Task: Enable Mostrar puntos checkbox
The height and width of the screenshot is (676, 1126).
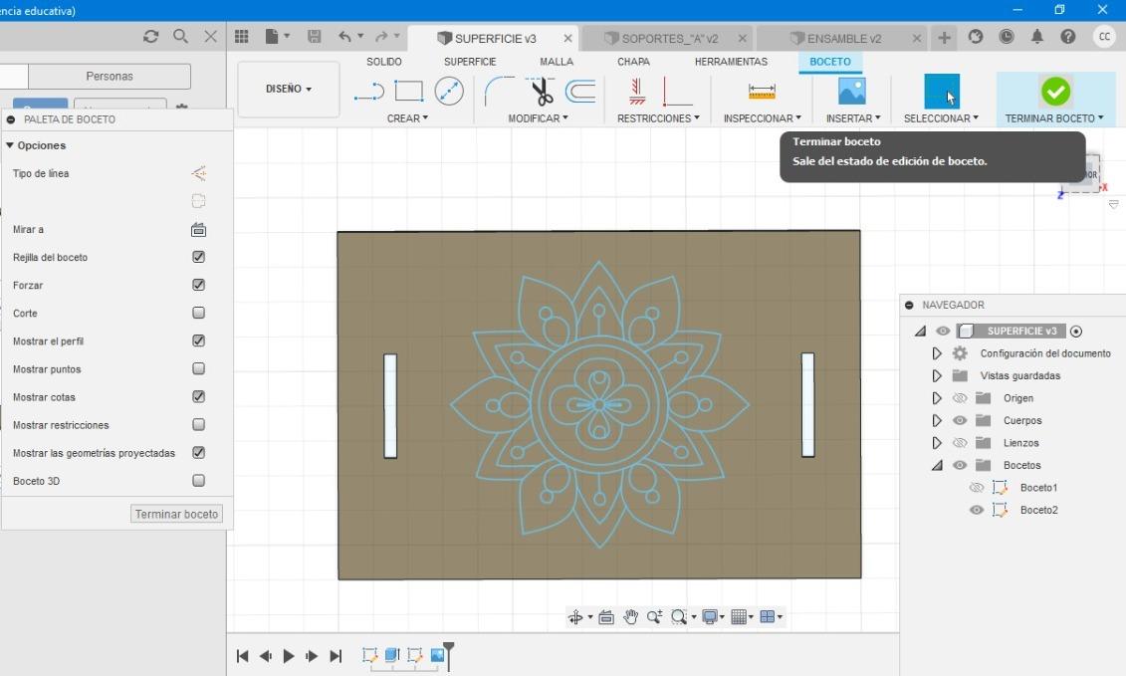Action: [x=199, y=369]
